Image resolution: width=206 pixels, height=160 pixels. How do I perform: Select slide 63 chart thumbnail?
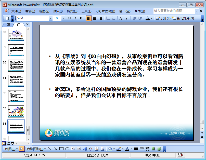tap(16, 111)
